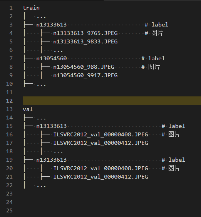
Task: Click the word val on line 13
Action: [28, 109]
